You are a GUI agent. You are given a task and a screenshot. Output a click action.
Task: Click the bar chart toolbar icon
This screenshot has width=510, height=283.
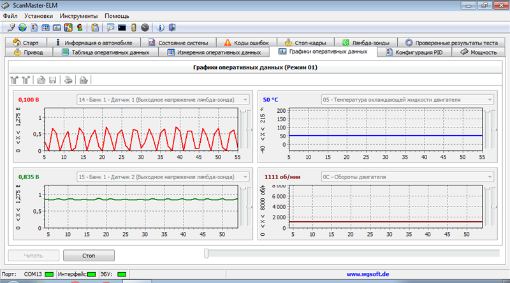pos(57,27)
